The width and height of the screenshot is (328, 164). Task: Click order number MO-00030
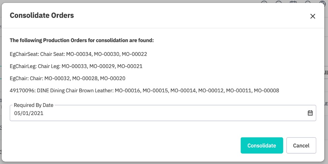(107, 54)
